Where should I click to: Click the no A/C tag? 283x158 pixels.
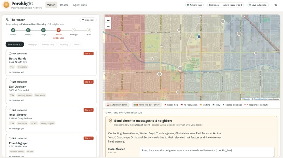click(34, 123)
